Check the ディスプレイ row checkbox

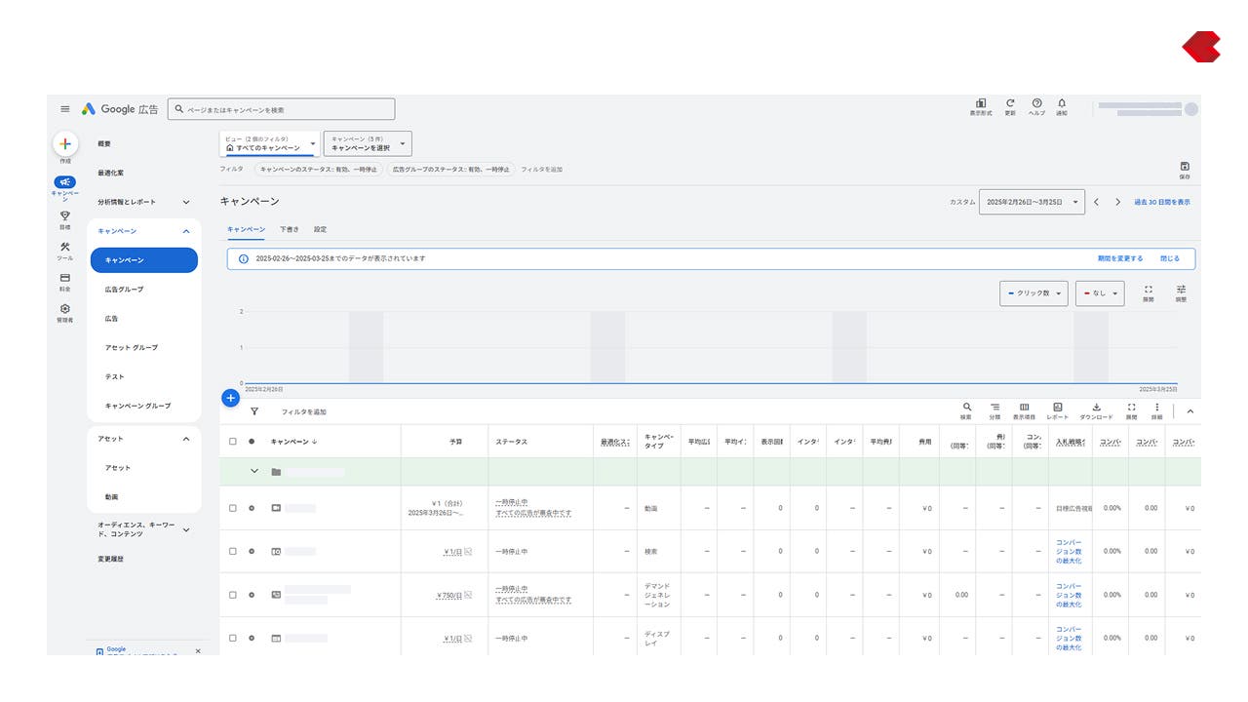pos(232,638)
